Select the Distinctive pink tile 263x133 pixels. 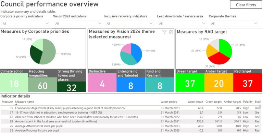102,80
